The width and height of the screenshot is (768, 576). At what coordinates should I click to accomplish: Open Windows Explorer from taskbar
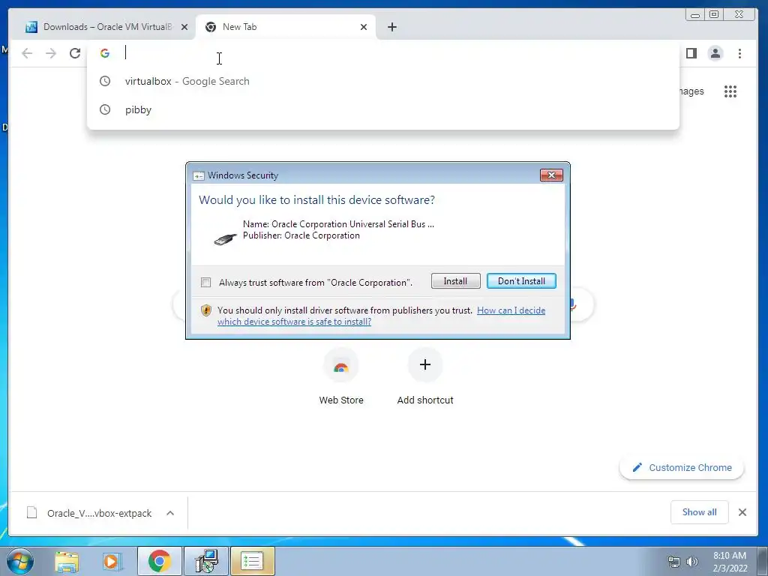coord(67,561)
